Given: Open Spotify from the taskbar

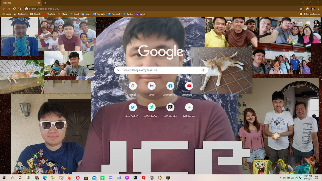Looking at the screenshot, I should (x=102, y=177).
